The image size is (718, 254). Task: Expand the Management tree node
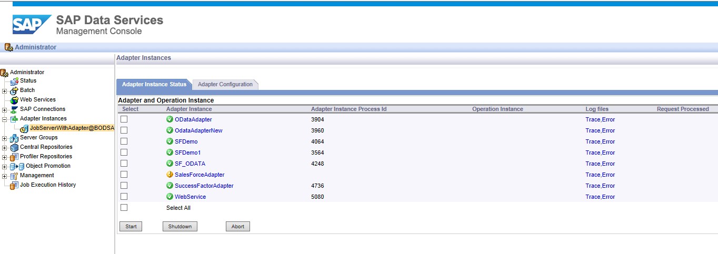pyautogui.click(x=4, y=176)
